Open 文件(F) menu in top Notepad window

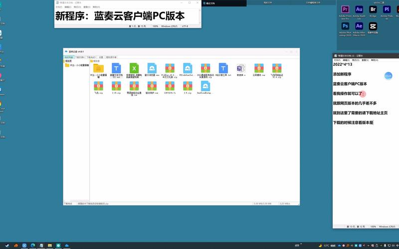coord(59,7)
